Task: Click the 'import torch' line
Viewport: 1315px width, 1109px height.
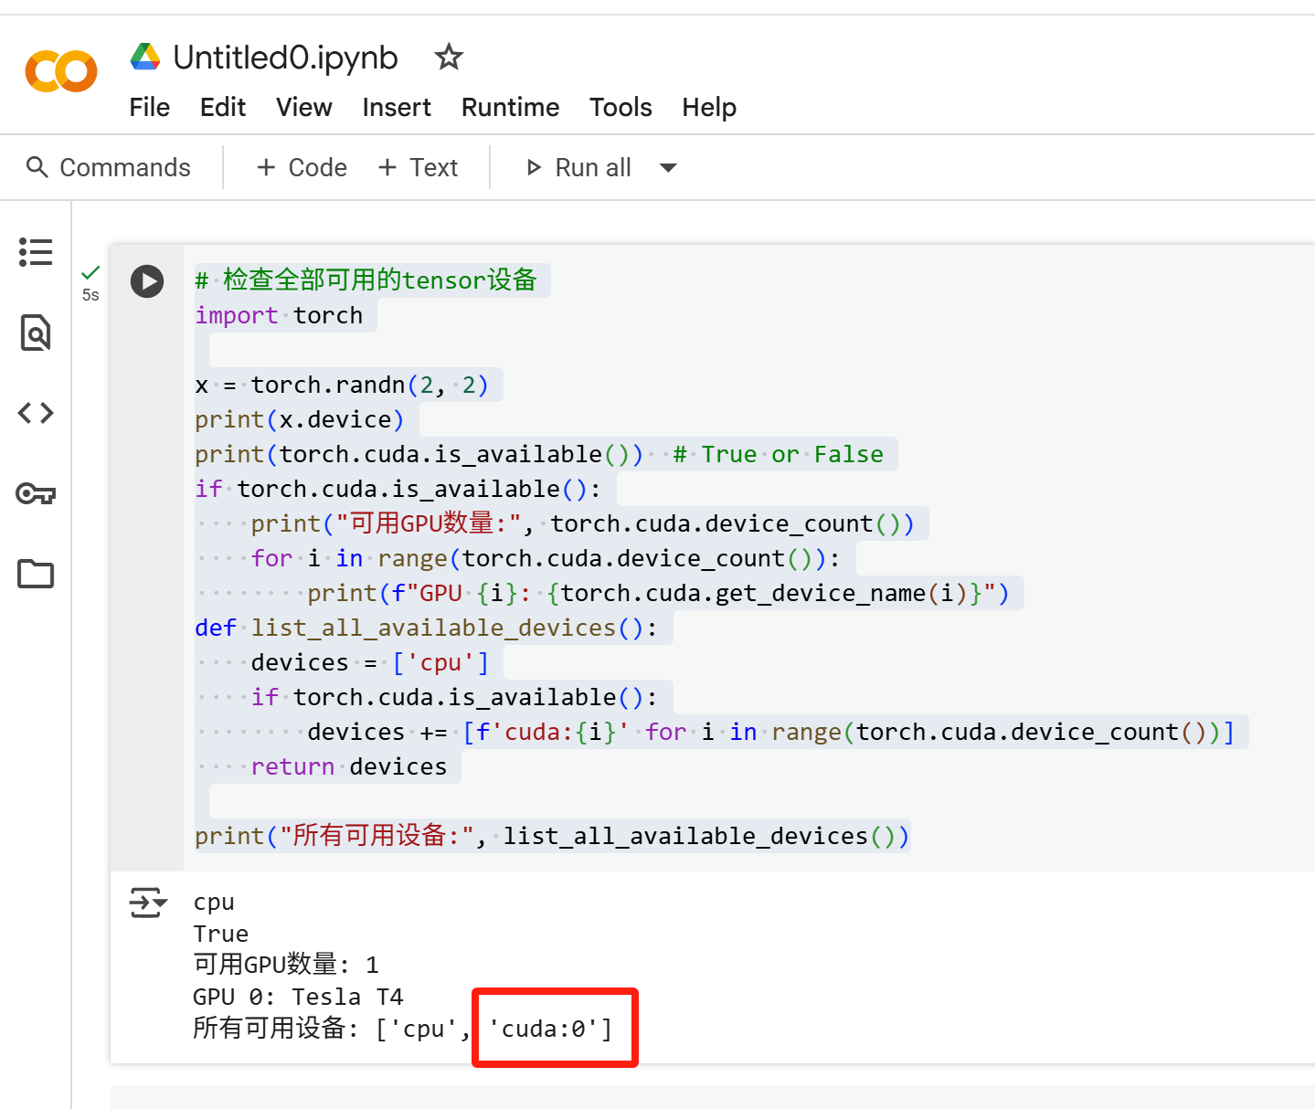Action: point(279,315)
